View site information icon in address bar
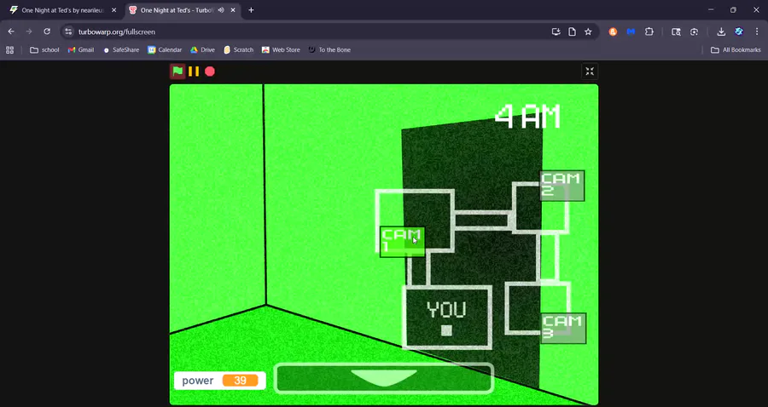 [68, 32]
